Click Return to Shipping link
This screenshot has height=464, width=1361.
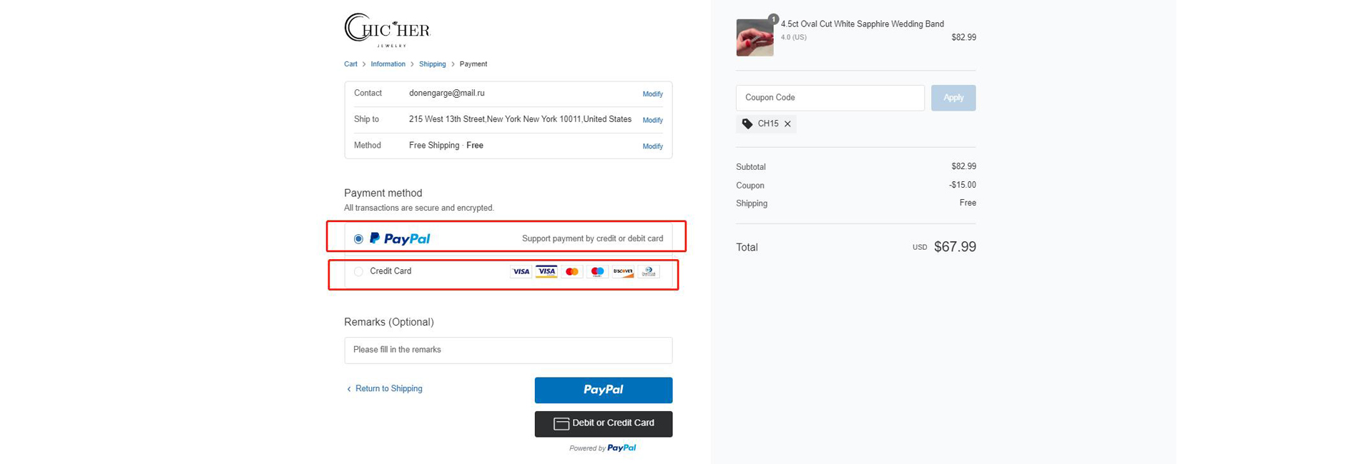pyautogui.click(x=388, y=389)
